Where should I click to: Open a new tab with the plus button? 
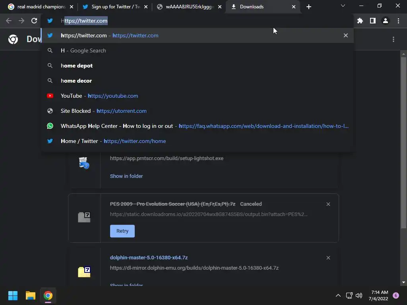click(308, 7)
